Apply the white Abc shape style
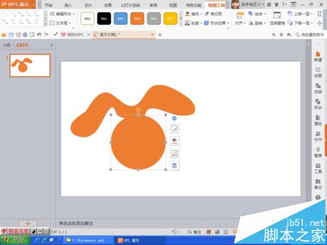 point(88,19)
